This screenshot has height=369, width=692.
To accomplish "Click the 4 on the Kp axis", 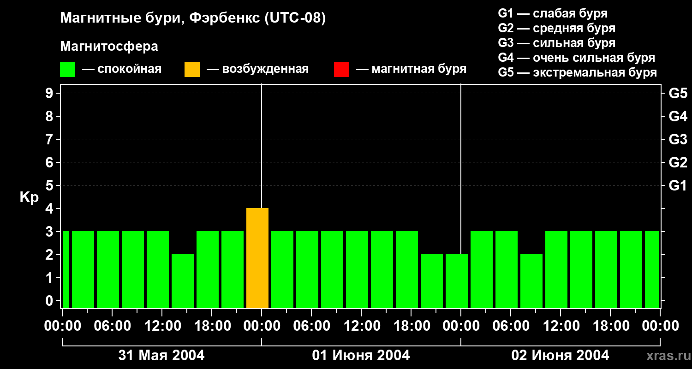I will [x=50, y=208].
